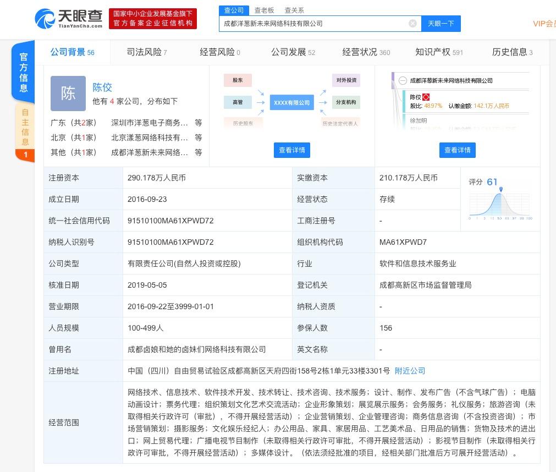
Task: Click shareholder 徐加明 in equity tree
Action: pyautogui.click(x=419, y=120)
